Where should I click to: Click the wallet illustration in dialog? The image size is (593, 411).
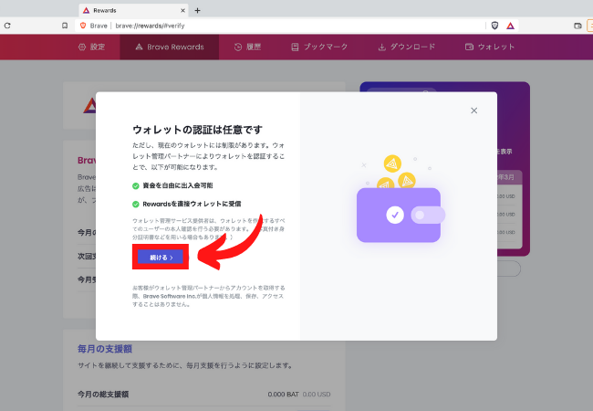(399, 199)
